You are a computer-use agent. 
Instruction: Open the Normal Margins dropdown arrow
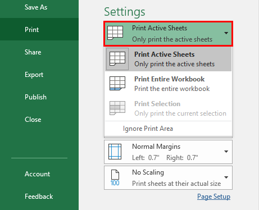[226, 152]
